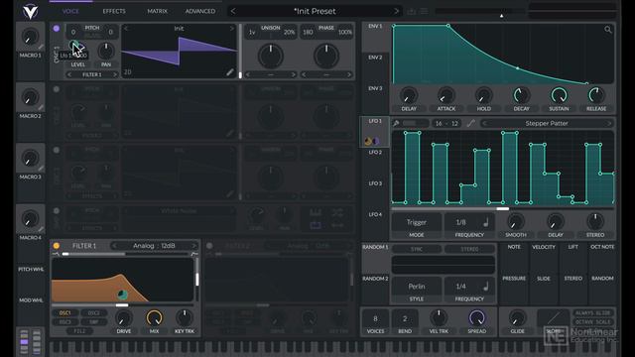Viewport: 635px width, 357px height.
Task: Click the Macro 2 edit pencil icon
Action: click(x=41, y=108)
